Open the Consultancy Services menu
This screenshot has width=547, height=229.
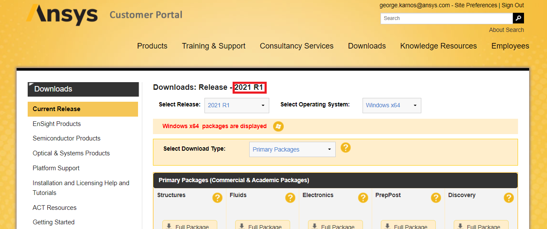pyautogui.click(x=297, y=46)
